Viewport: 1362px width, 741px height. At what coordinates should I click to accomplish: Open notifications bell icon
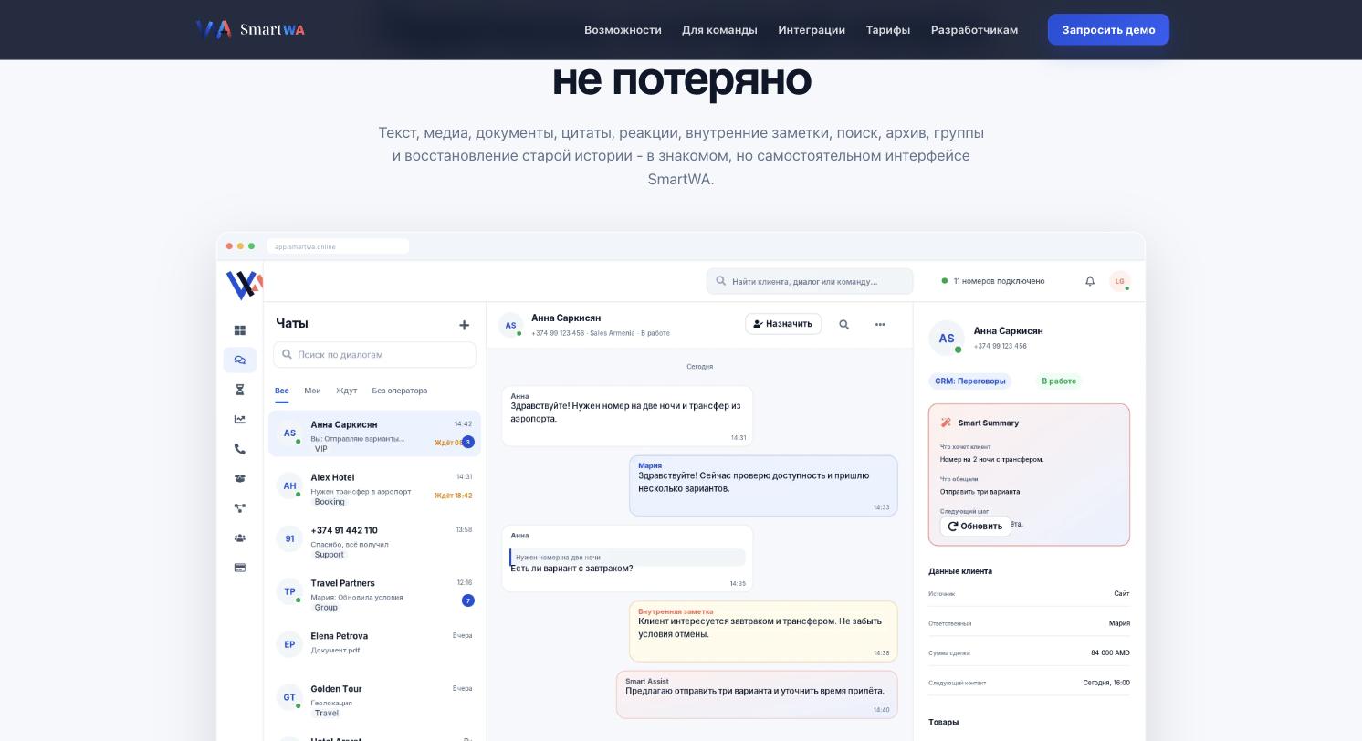click(1090, 281)
